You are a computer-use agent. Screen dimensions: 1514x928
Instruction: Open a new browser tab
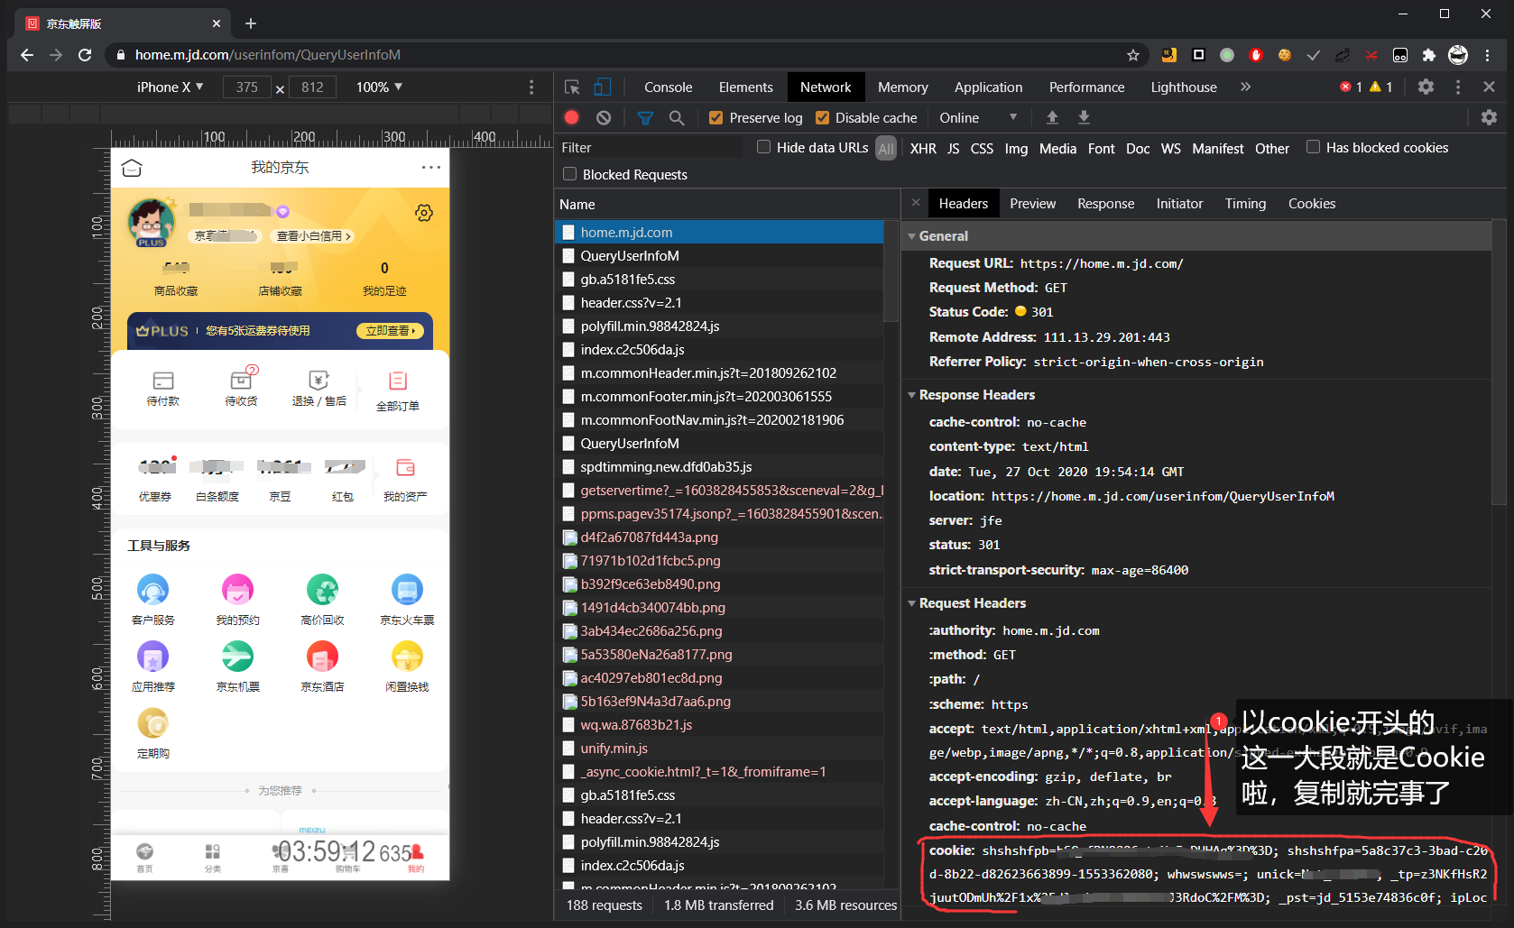pyautogui.click(x=251, y=23)
